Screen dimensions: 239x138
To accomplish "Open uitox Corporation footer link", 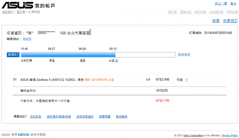I will [193, 135].
